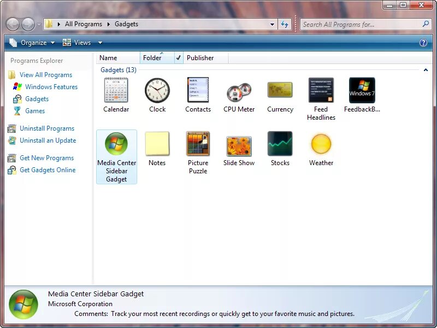Click the Views button
Screen dimensions: 437x328
(77, 43)
